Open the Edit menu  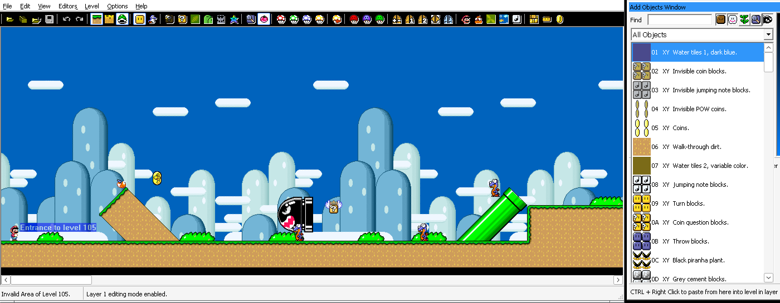point(25,6)
